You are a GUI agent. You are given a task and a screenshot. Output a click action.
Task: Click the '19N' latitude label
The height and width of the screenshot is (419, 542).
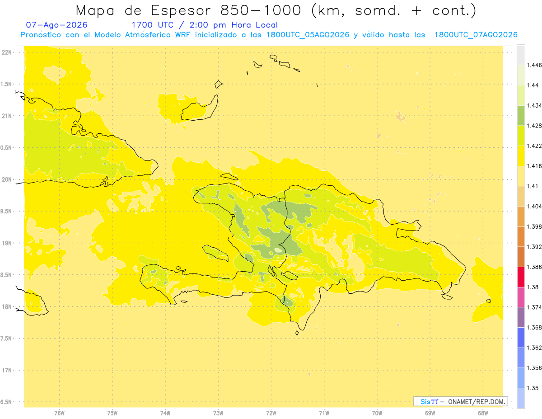click(x=8, y=243)
